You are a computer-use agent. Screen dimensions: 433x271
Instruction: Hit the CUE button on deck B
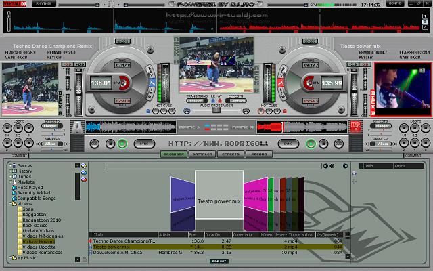(x=339, y=144)
